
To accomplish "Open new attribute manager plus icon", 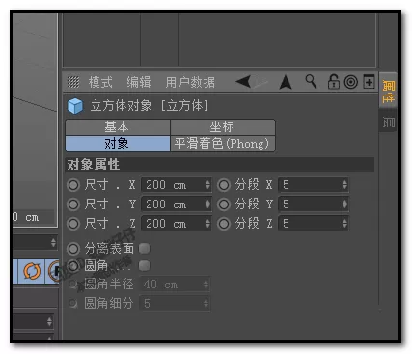I will click(369, 81).
